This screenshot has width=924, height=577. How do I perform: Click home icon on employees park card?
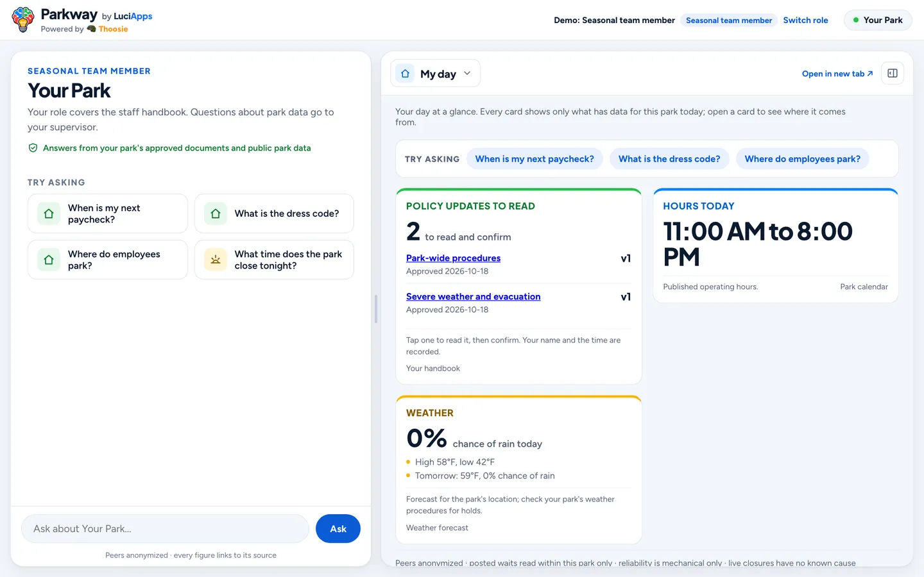click(x=49, y=260)
